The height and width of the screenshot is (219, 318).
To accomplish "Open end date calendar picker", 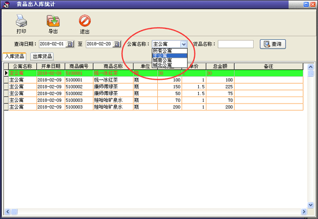I will (117, 44).
